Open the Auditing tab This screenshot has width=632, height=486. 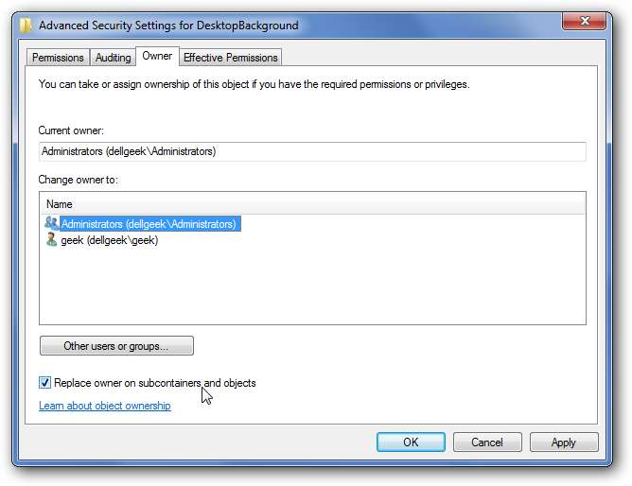click(x=114, y=58)
